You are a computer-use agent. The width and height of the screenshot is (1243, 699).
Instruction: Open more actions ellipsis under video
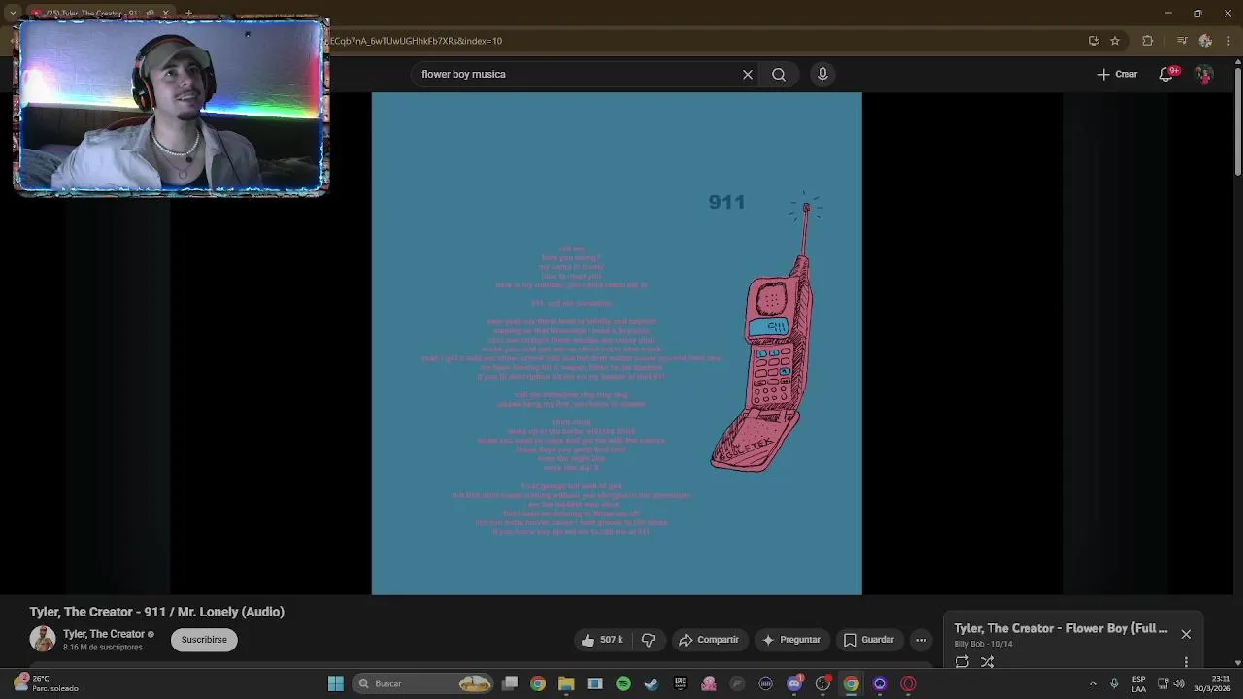921,640
